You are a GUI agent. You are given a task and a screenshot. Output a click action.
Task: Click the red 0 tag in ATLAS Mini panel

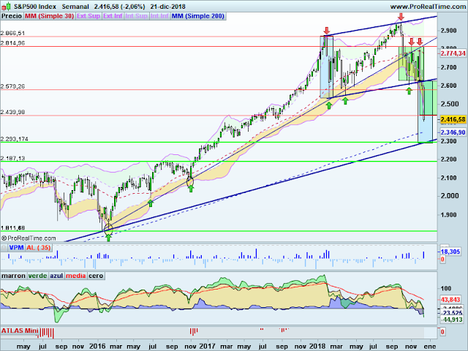coord(442,331)
